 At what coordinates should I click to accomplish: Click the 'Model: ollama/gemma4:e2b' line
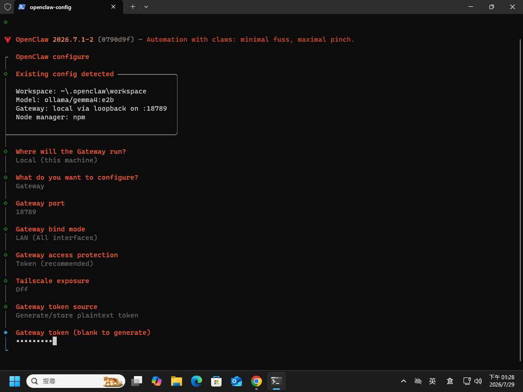[x=65, y=100]
